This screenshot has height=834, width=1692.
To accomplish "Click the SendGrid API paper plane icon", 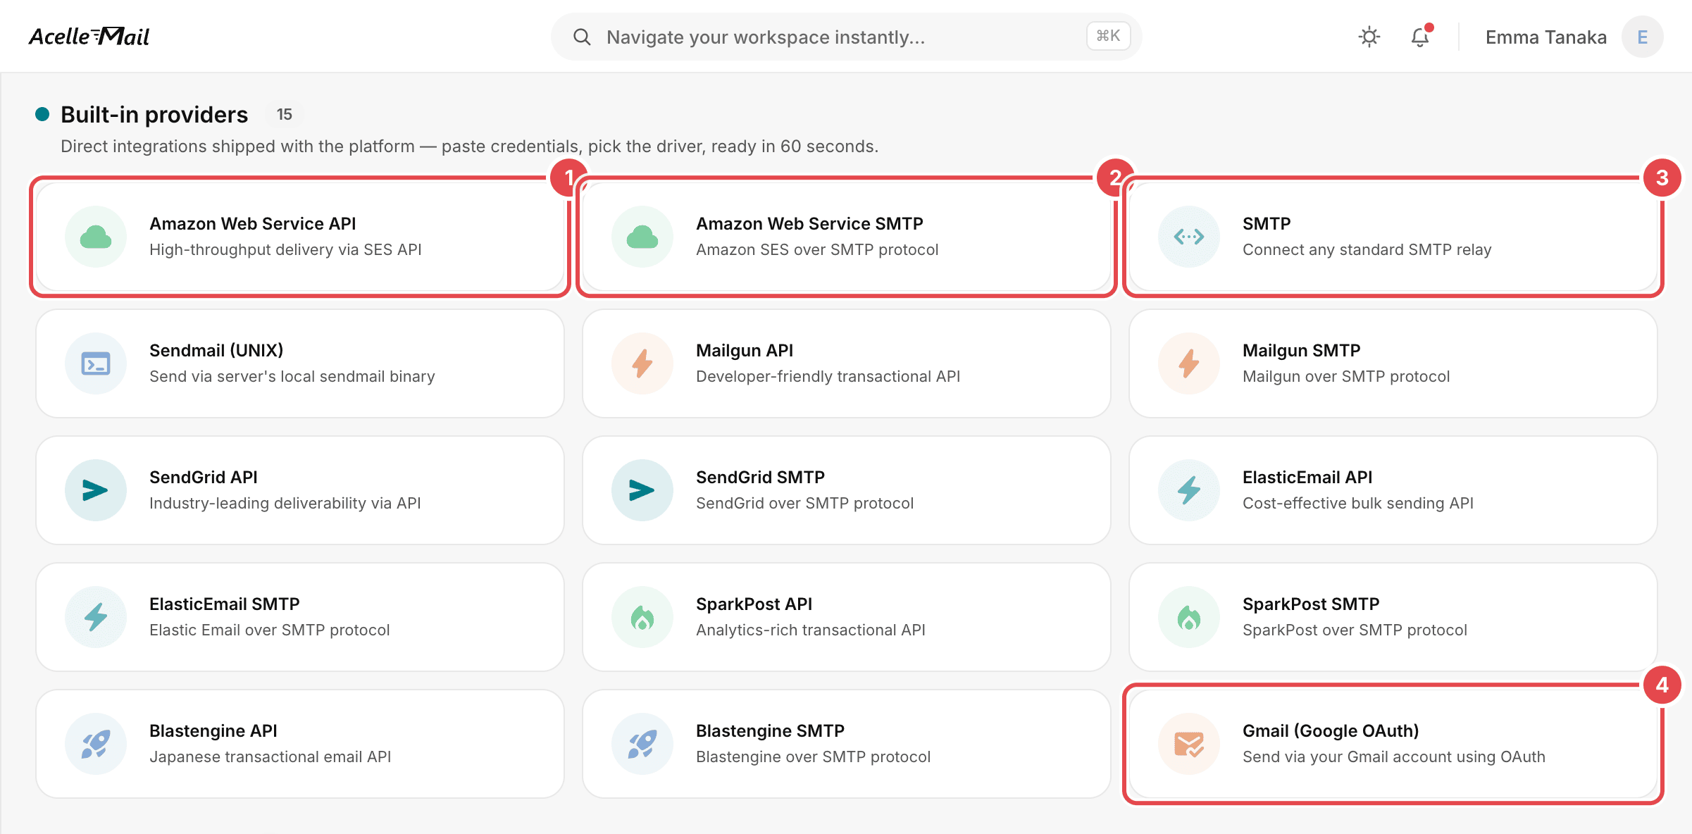I will 96,490.
